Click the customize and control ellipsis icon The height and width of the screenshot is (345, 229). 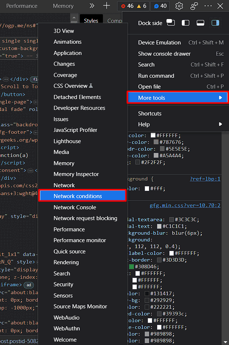(208, 6)
